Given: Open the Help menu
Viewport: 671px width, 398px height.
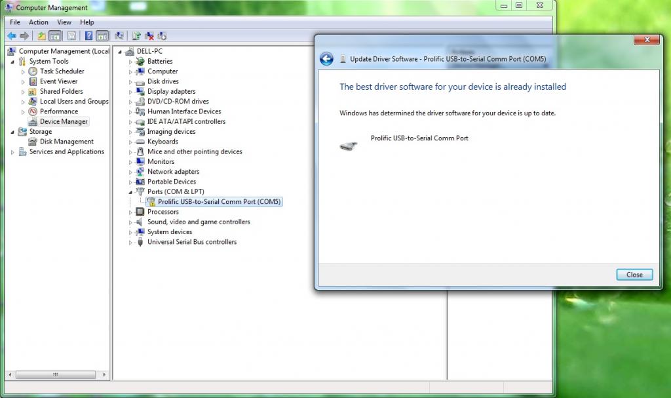Looking at the screenshot, I should tap(87, 22).
